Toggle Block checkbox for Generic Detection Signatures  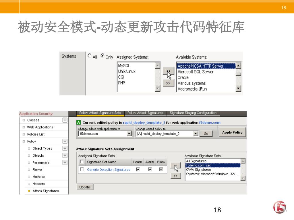coord(161,169)
